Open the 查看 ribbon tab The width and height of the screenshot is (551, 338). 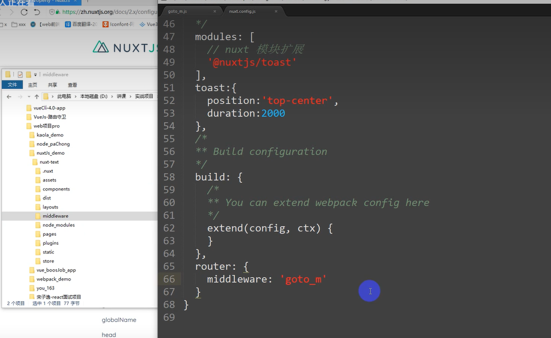pyautogui.click(x=72, y=85)
